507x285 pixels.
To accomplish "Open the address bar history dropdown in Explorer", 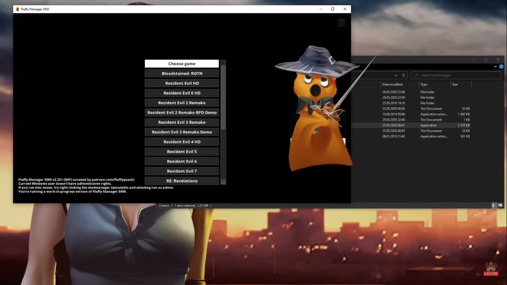I will coord(396,75).
